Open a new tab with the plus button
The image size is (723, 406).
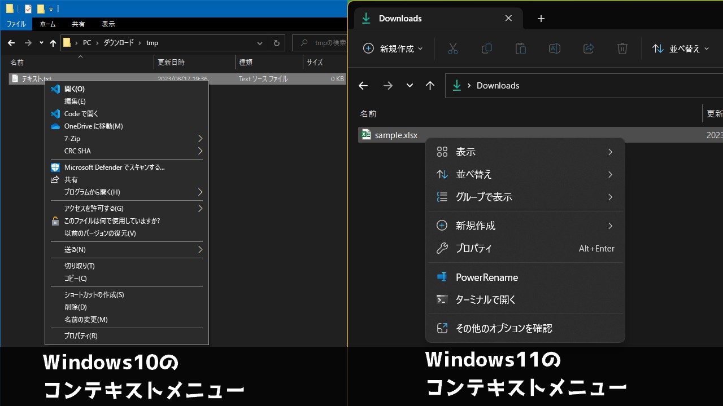click(x=541, y=18)
